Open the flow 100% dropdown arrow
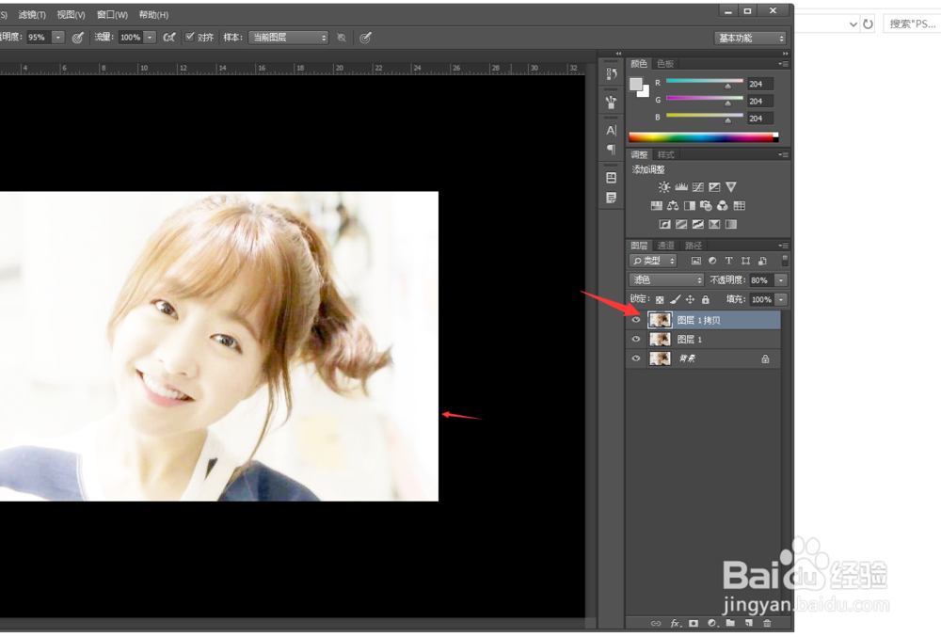 tap(150, 38)
